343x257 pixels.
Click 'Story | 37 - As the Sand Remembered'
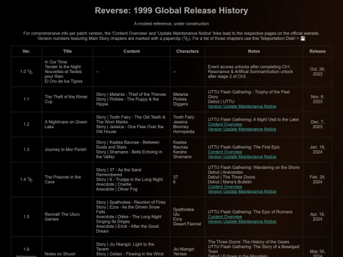click(119, 172)
